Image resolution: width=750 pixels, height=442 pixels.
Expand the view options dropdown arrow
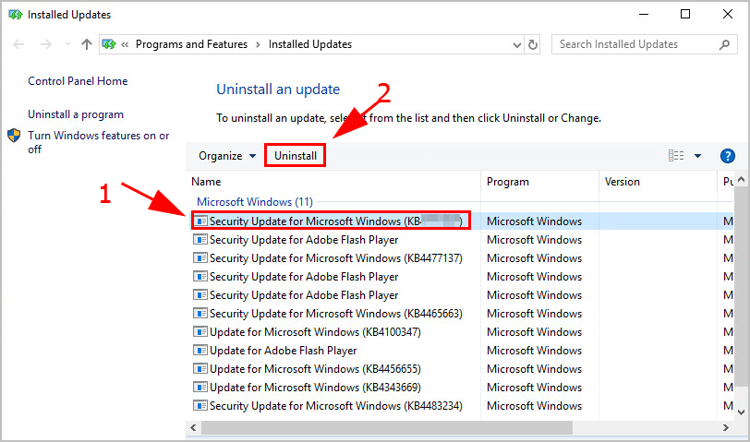[698, 156]
